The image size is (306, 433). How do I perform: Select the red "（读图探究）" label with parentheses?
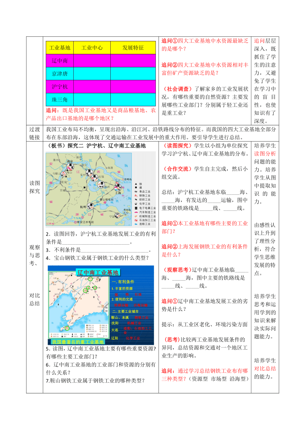click(x=177, y=146)
